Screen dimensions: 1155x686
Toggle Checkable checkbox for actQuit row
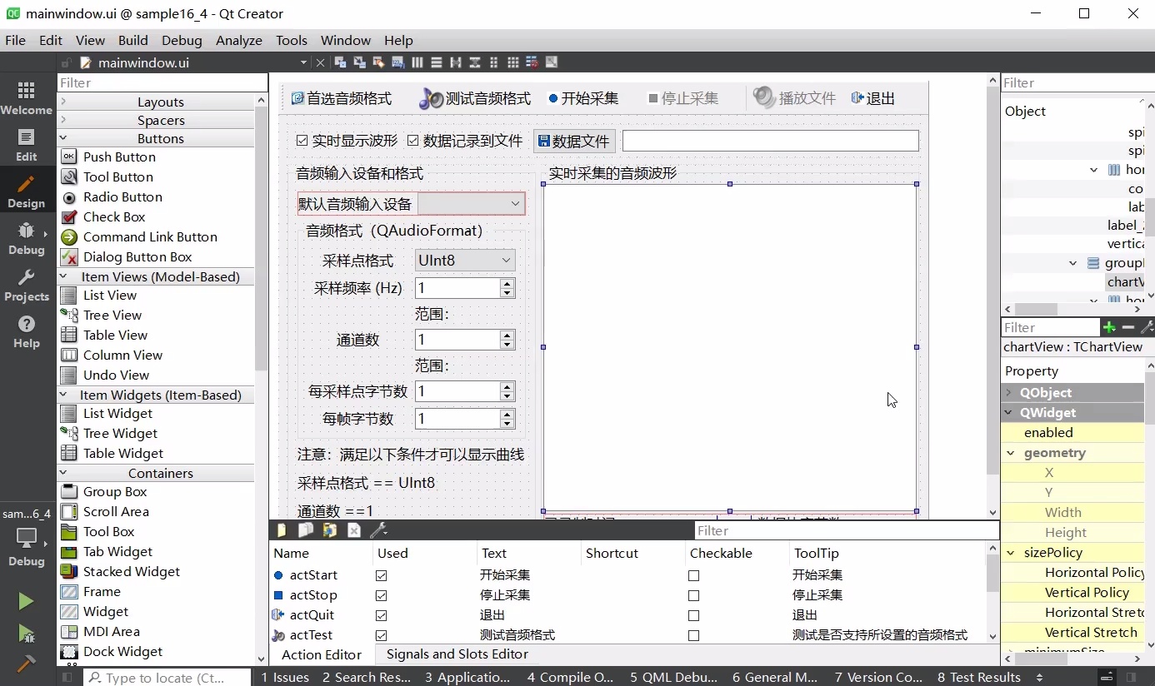pos(693,615)
